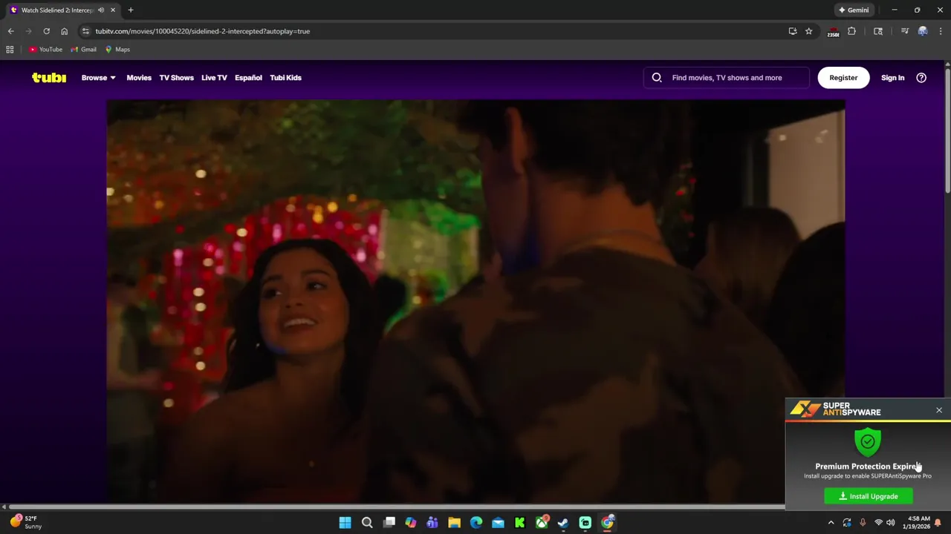The width and height of the screenshot is (951, 534).
Task: Show hidden system tray icons
Action: pyautogui.click(x=831, y=523)
